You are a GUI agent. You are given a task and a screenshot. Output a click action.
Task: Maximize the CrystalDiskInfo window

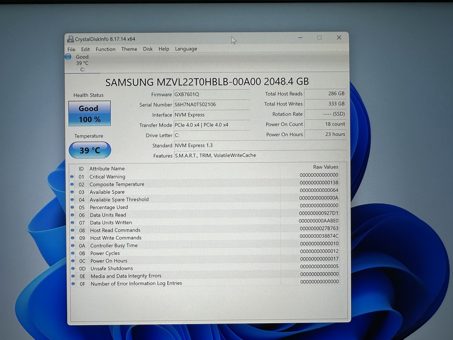coord(319,38)
